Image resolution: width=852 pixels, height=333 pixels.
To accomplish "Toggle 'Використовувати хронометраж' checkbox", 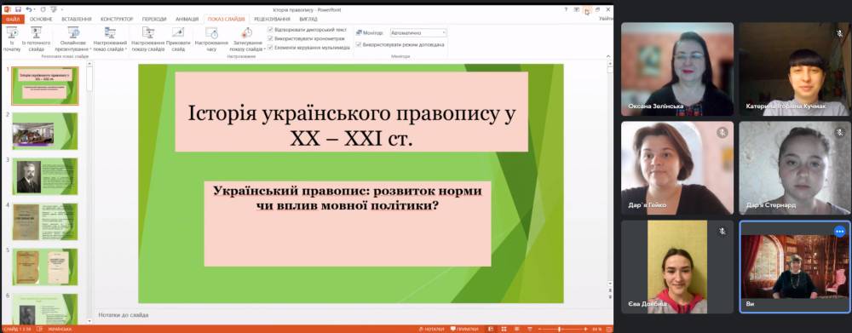I will point(270,38).
